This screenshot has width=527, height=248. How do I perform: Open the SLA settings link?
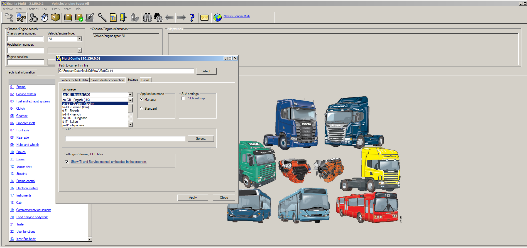197,98
